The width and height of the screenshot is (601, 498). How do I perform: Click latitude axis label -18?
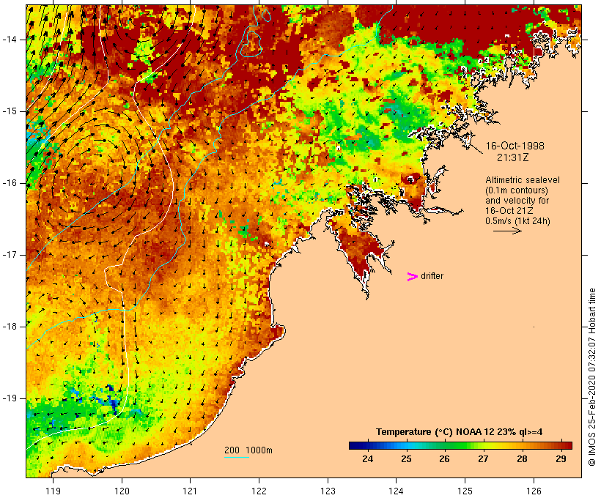pyautogui.click(x=10, y=327)
